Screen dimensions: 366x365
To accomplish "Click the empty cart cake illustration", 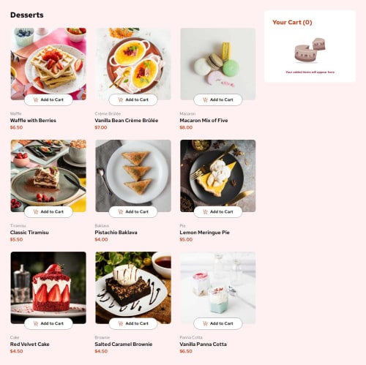I will coord(310,50).
